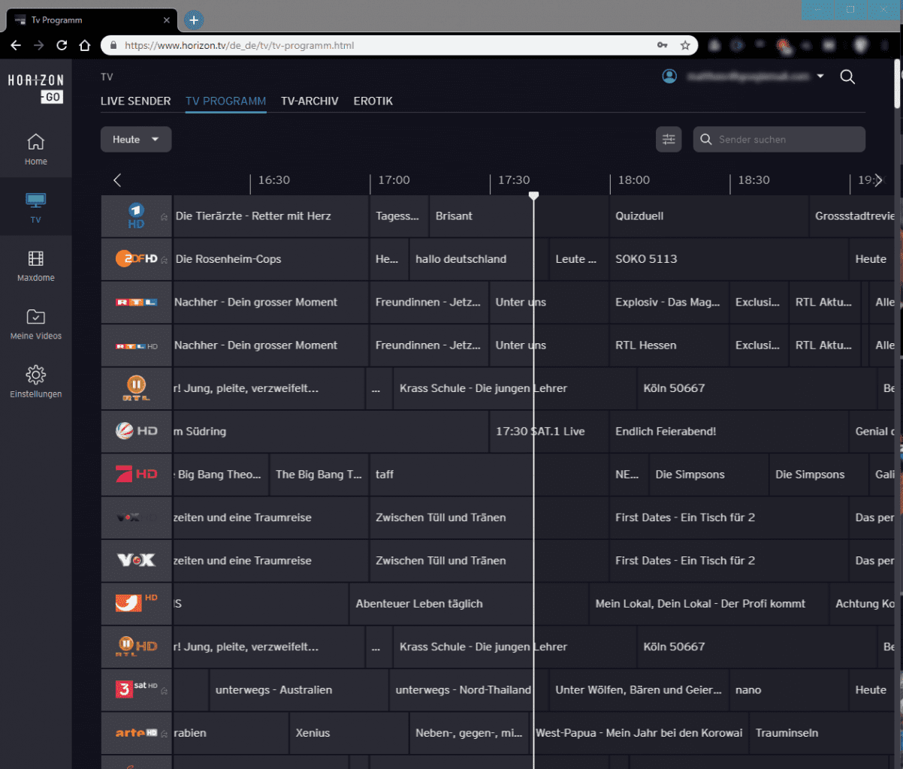Select the ProSieben HD channel logo

pyautogui.click(x=137, y=474)
